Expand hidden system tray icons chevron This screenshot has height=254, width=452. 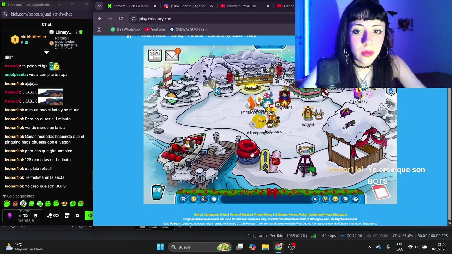pos(369,247)
